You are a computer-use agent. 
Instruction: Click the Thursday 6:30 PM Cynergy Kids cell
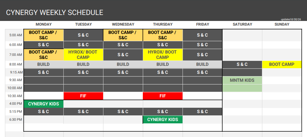tap(163, 119)
